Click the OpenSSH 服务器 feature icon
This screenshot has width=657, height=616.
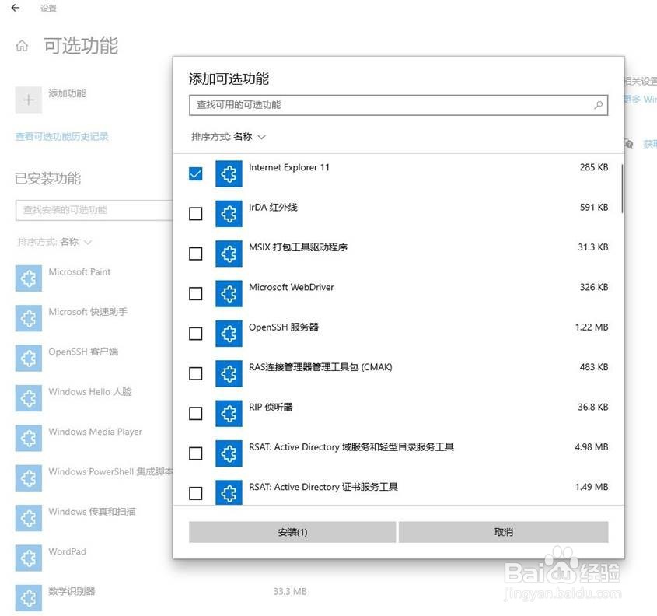(x=229, y=334)
